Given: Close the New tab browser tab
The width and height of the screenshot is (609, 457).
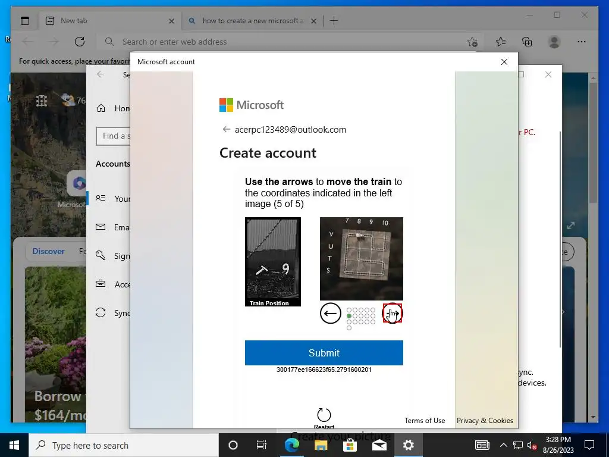Looking at the screenshot, I should pos(171,21).
